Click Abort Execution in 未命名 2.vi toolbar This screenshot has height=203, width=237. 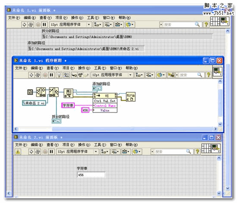click(45, 151)
